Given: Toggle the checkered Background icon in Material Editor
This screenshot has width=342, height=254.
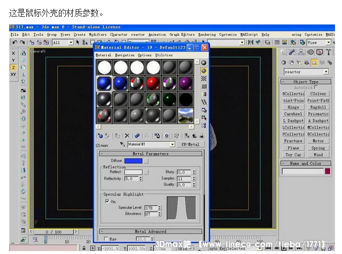Looking at the screenshot, I should [x=204, y=79].
